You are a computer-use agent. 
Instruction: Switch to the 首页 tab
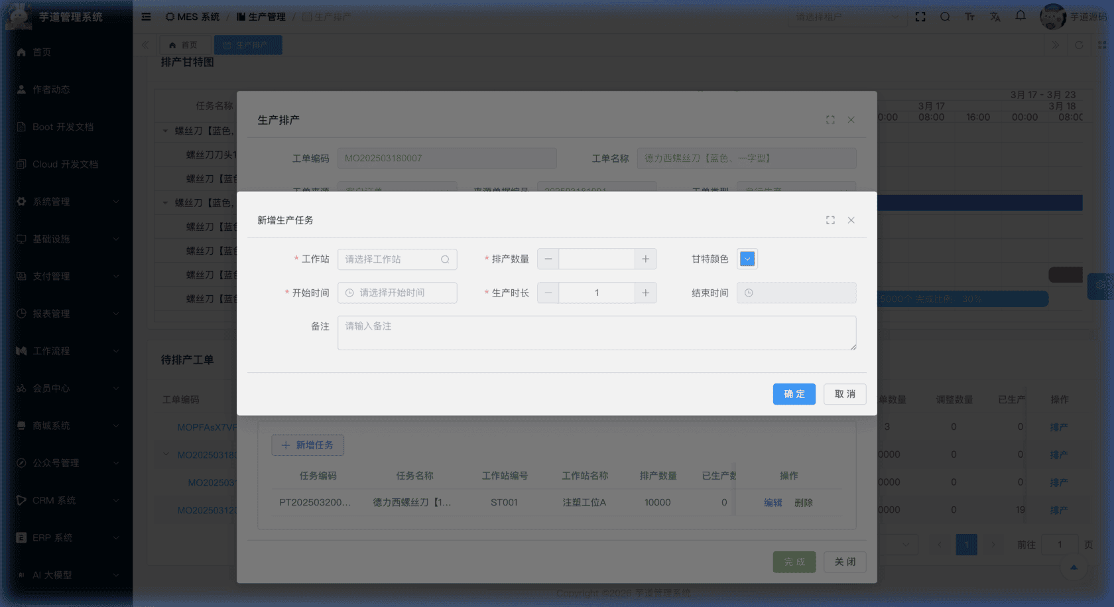tap(185, 44)
